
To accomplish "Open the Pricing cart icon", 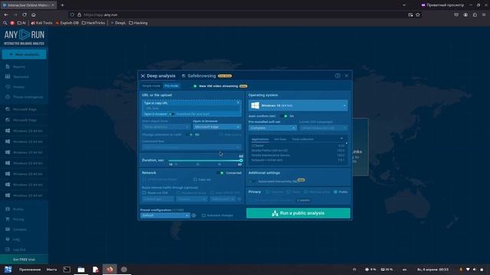I will 8,219.
